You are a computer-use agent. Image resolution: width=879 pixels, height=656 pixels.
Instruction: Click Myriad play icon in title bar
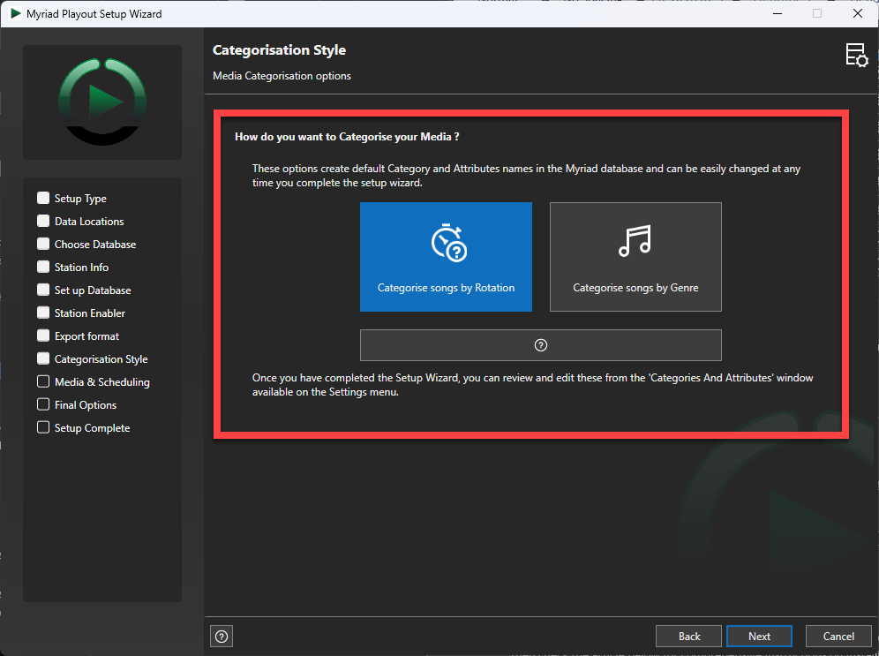(16, 13)
